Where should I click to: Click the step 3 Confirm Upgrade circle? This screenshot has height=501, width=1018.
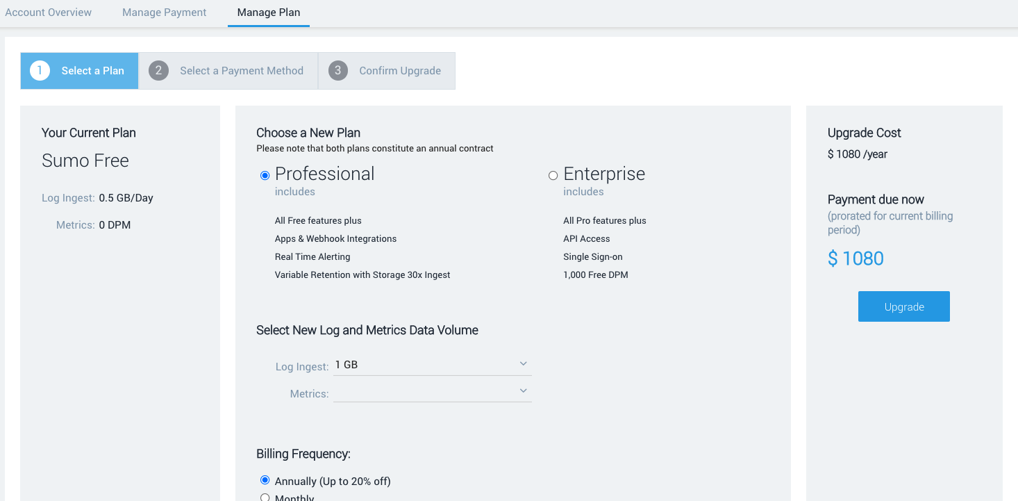(338, 70)
